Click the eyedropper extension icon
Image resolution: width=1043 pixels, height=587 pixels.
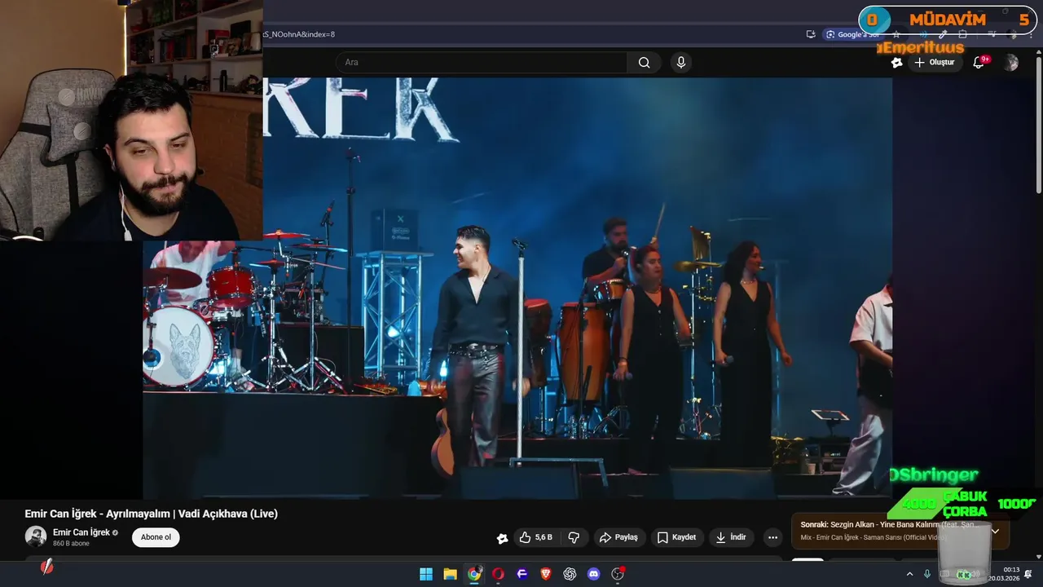(943, 34)
